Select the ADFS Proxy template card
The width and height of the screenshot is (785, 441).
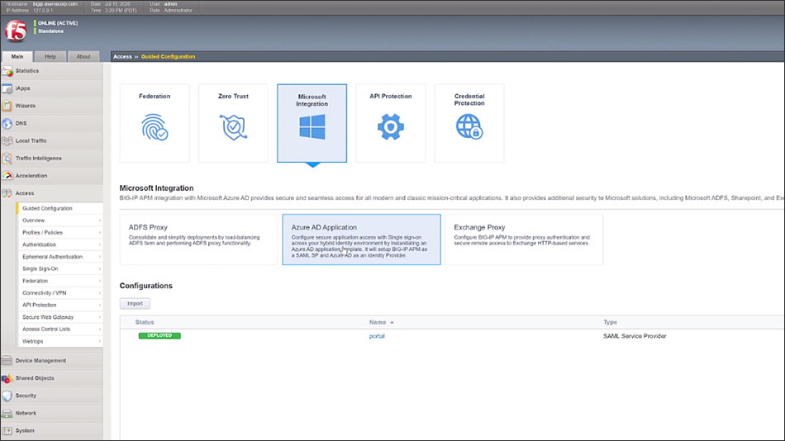click(x=199, y=239)
